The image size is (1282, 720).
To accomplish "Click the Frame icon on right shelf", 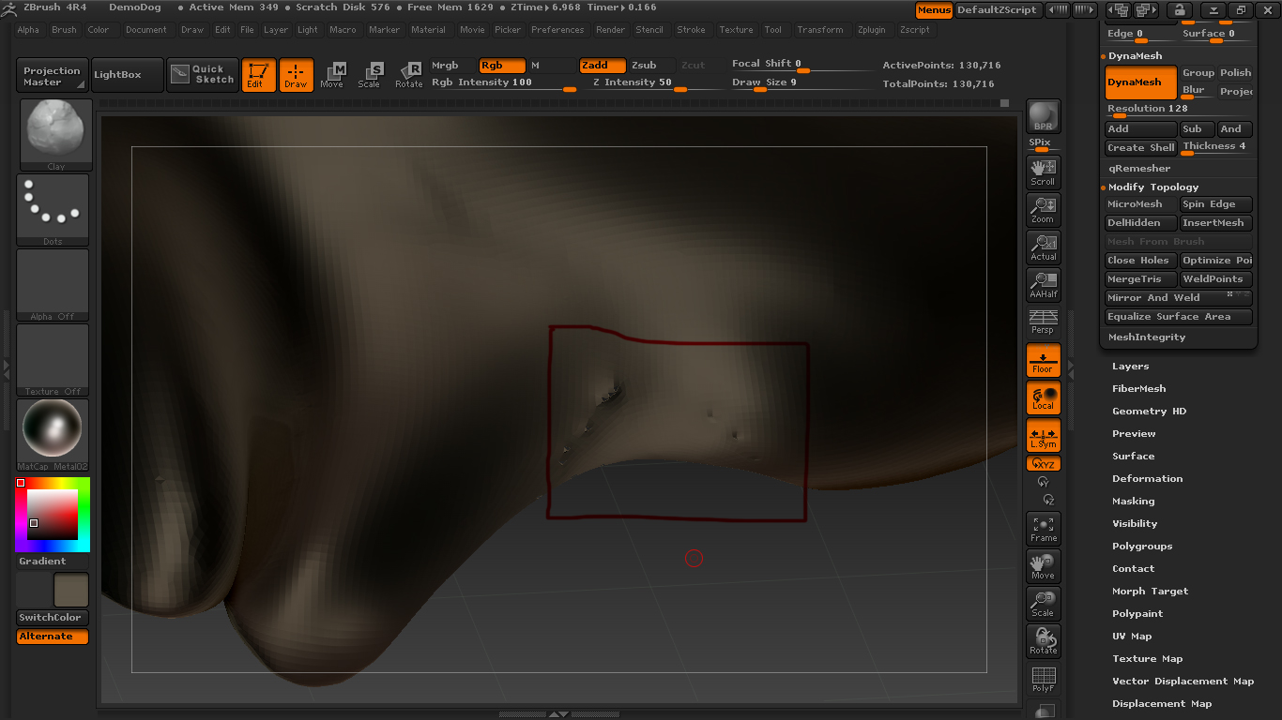I will pos(1043,528).
